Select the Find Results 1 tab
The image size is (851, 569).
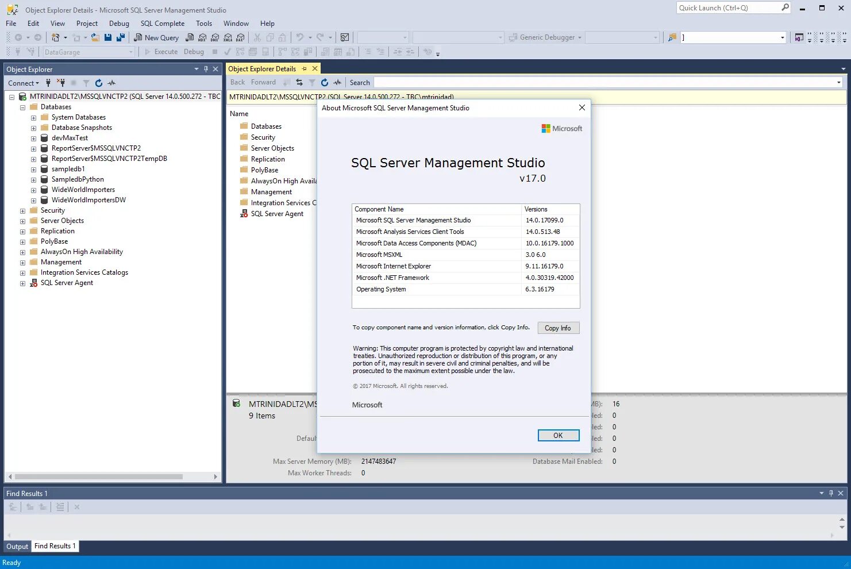click(55, 546)
